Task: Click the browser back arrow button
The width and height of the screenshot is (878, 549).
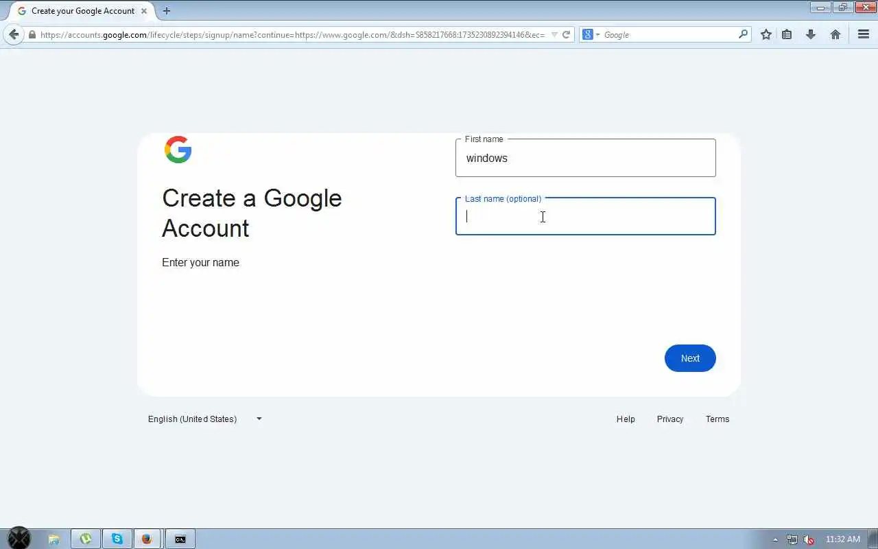Action: pyautogui.click(x=14, y=34)
